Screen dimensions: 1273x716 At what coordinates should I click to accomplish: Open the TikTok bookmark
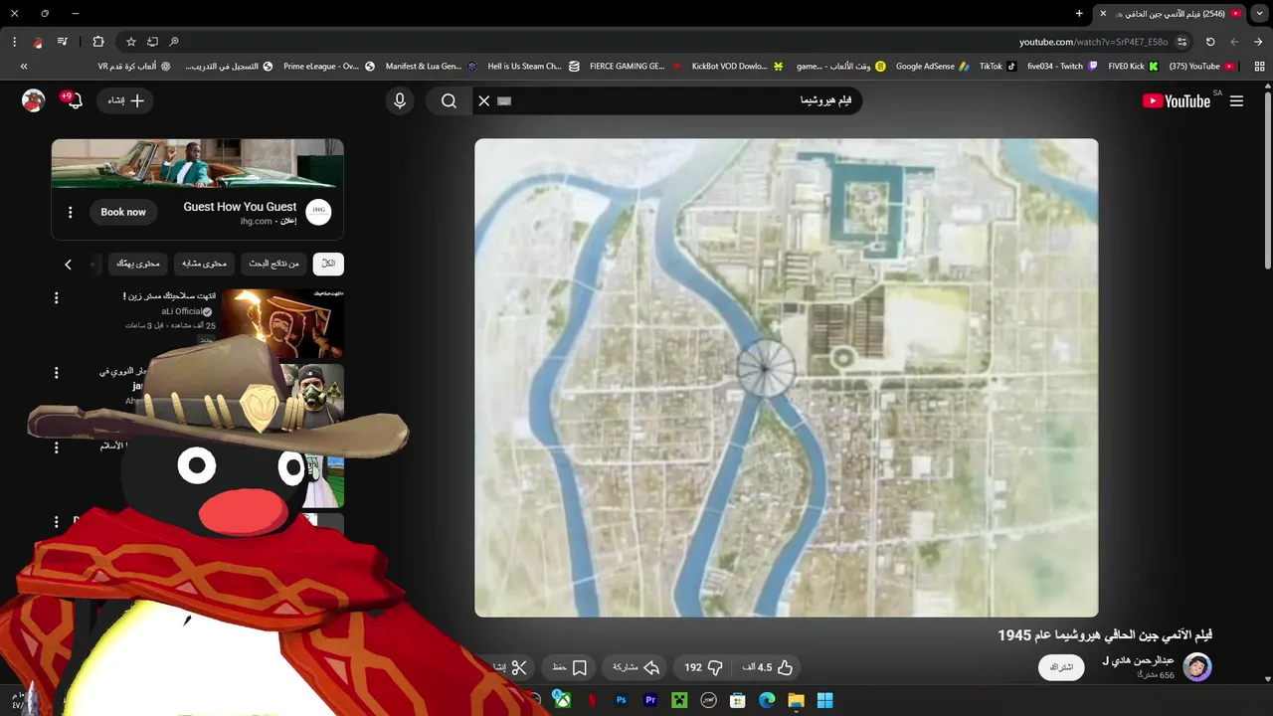click(x=998, y=67)
